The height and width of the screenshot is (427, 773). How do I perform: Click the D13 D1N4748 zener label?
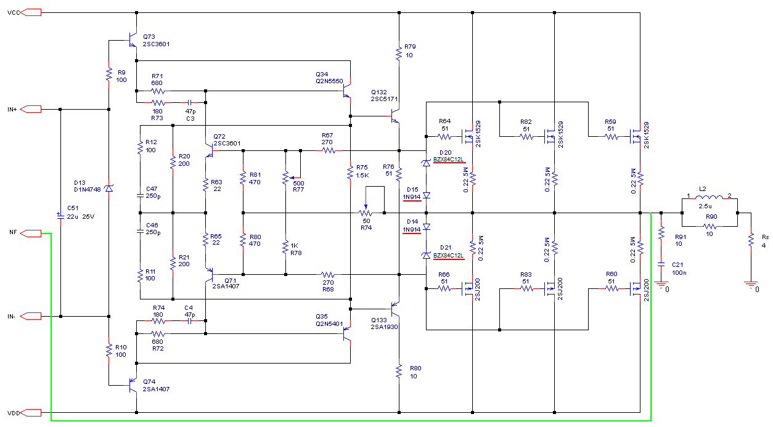pos(87,186)
